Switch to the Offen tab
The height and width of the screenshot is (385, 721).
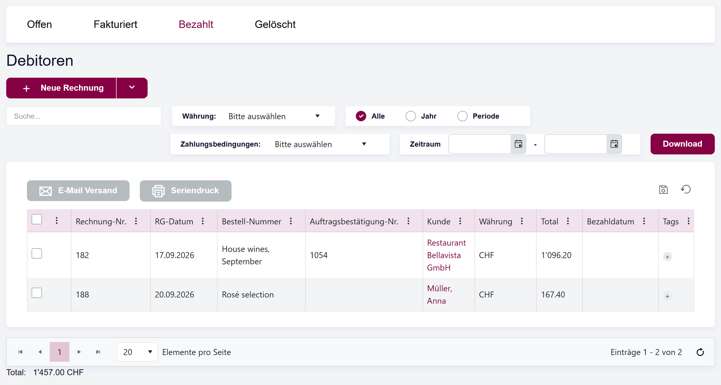click(39, 25)
